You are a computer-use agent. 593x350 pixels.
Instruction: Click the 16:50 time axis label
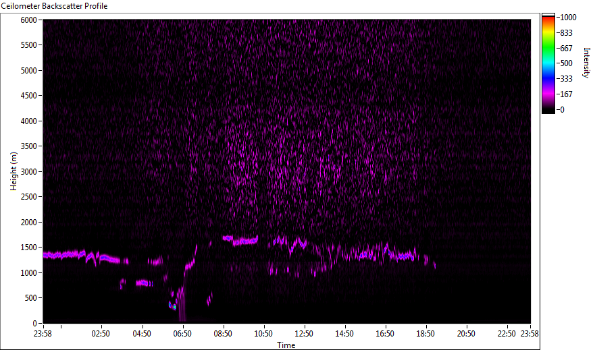pyautogui.click(x=384, y=334)
